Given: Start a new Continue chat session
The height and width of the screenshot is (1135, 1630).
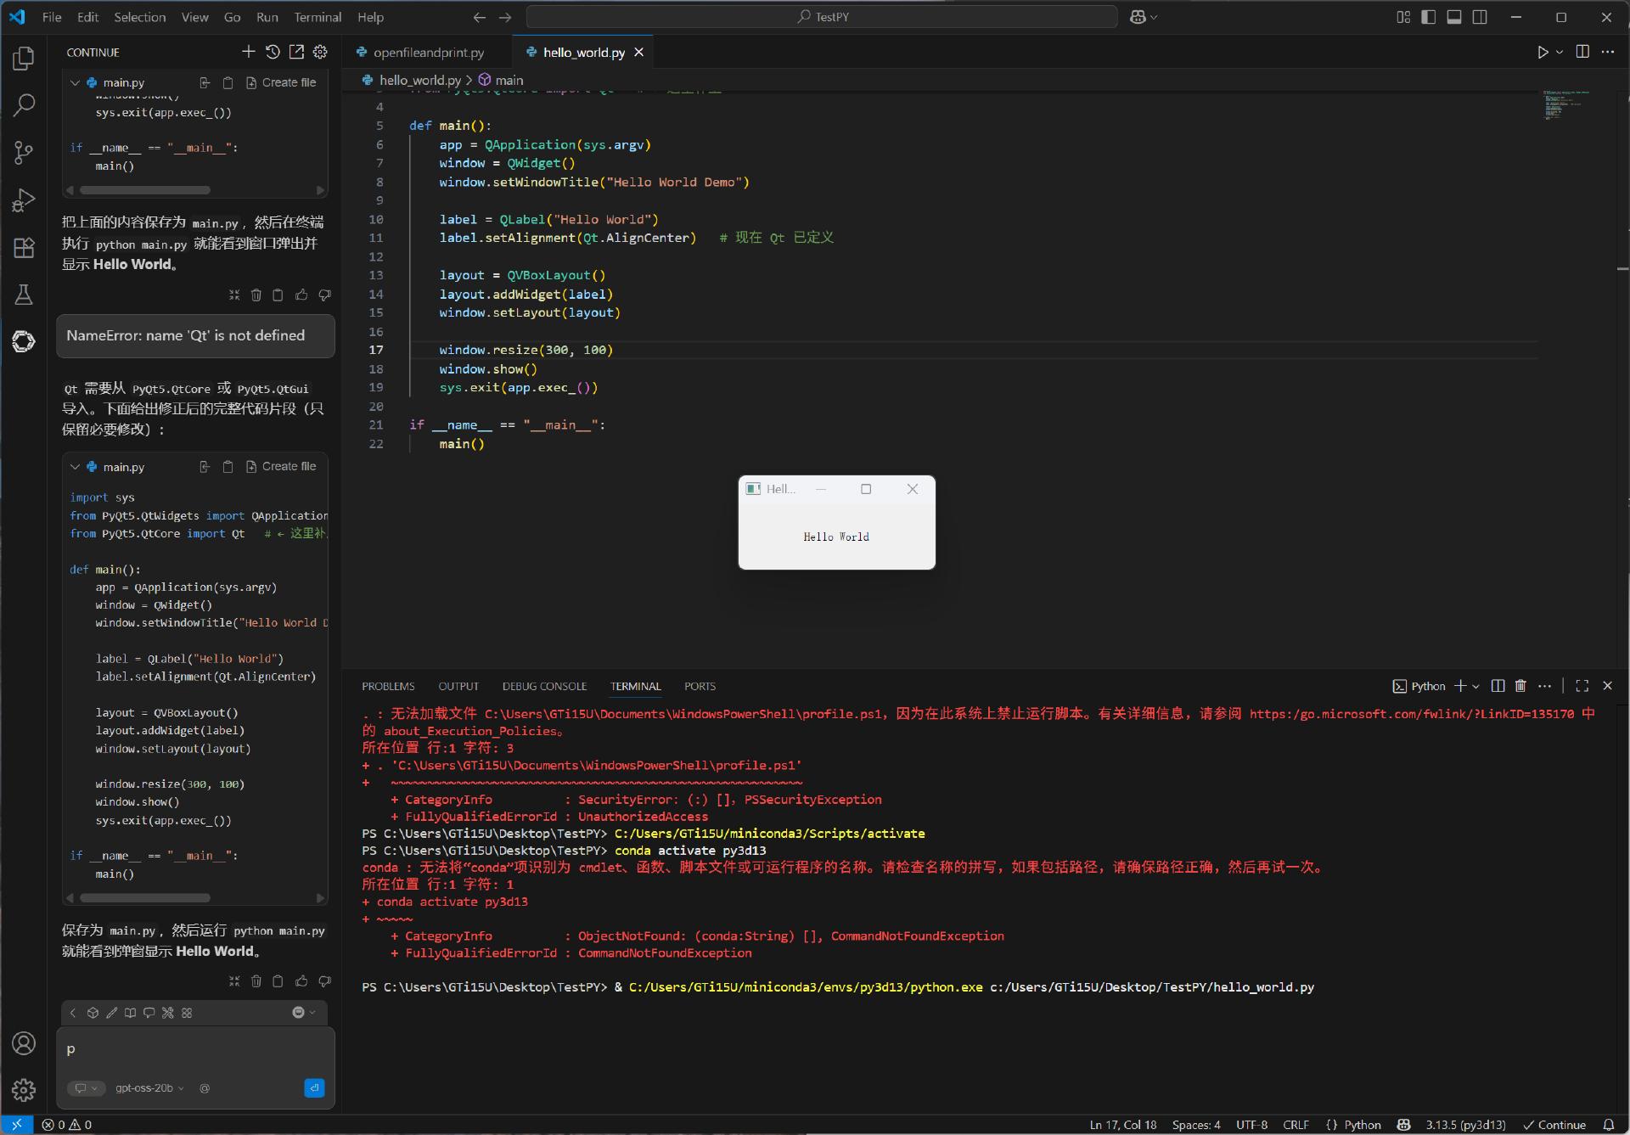Looking at the screenshot, I should [x=248, y=52].
